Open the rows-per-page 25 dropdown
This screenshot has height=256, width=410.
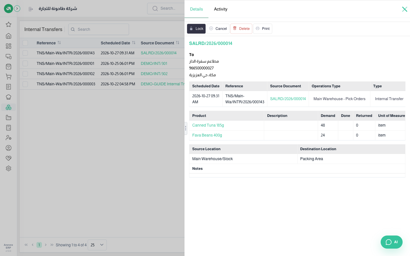click(x=97, y=245)
